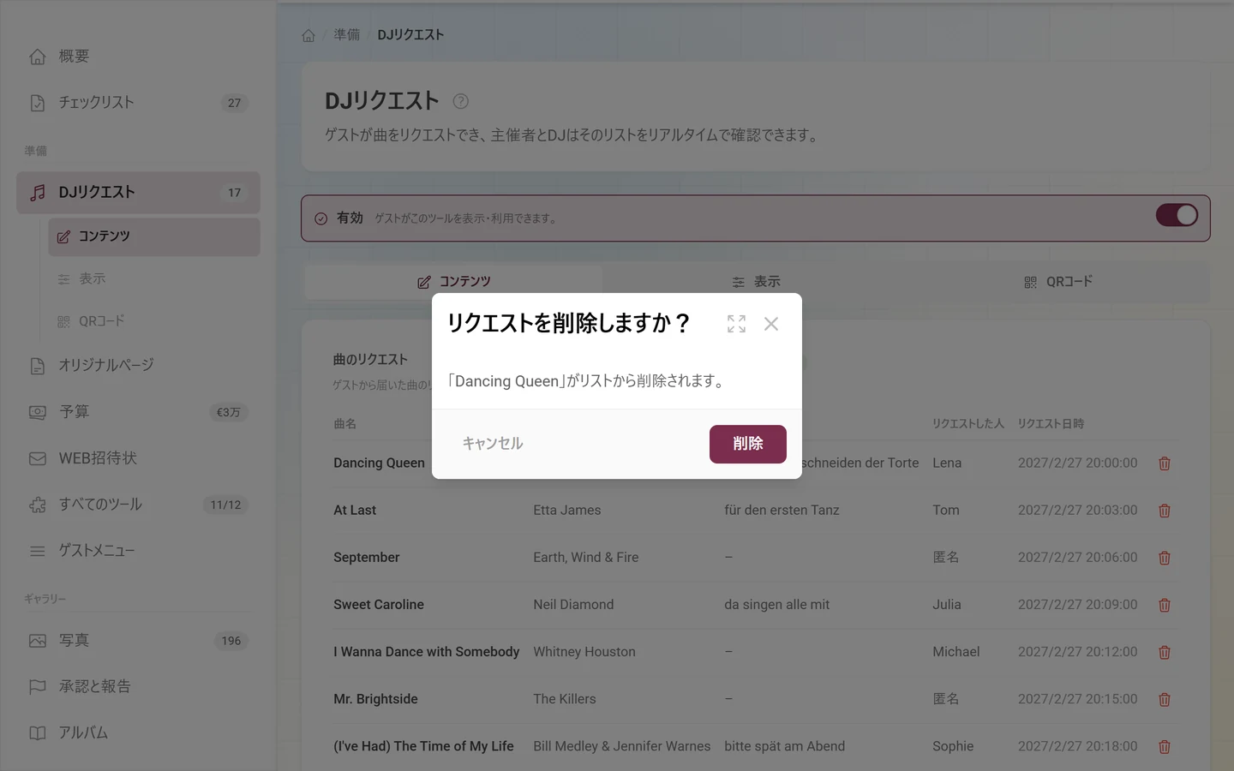Open 写真 gallery in the sidebar
Viewport: 1234px width, 771px height.
point(138,641)
